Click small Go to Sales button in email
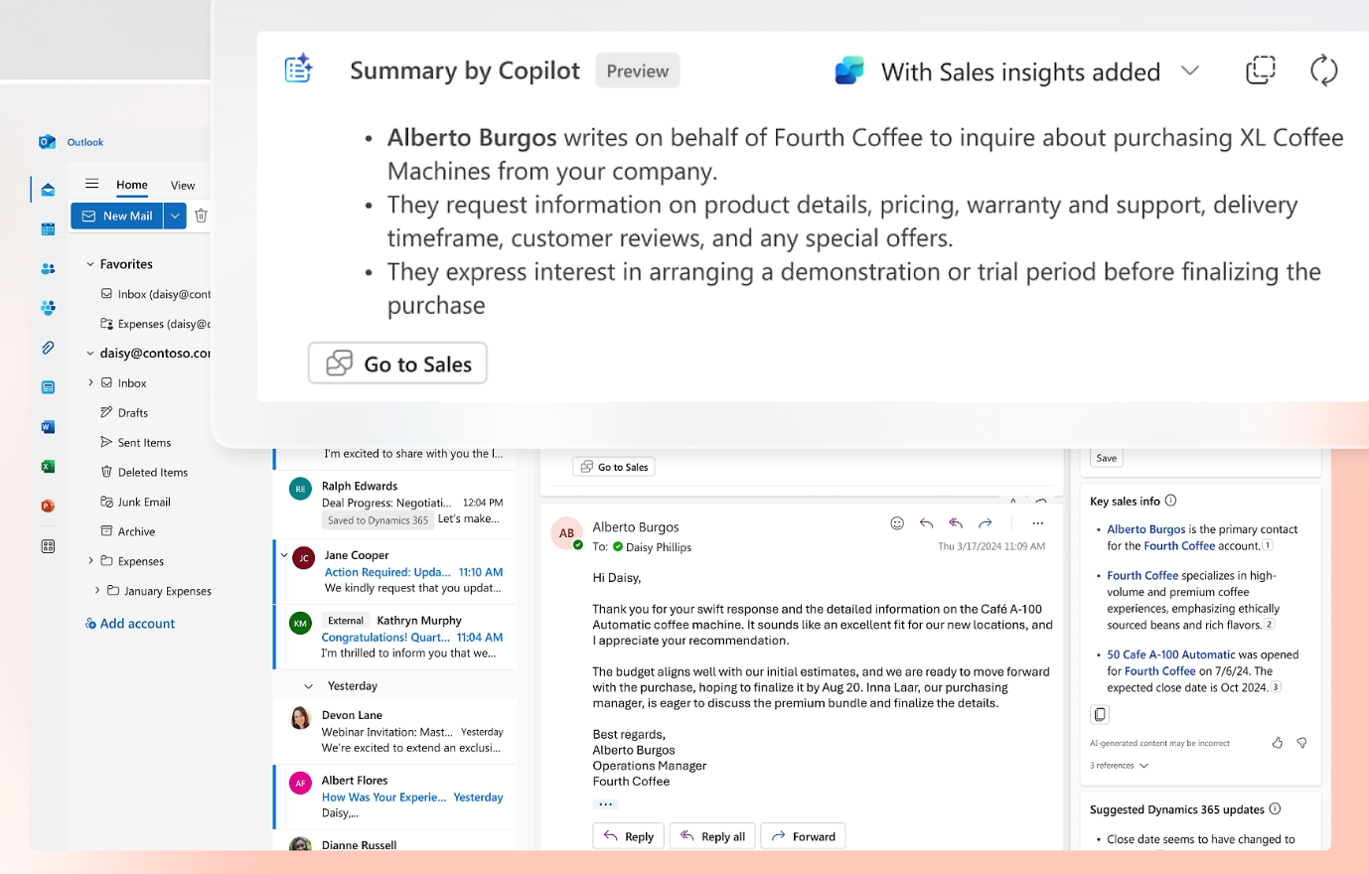Screen dimensions: 1369x874 [614, 467]
